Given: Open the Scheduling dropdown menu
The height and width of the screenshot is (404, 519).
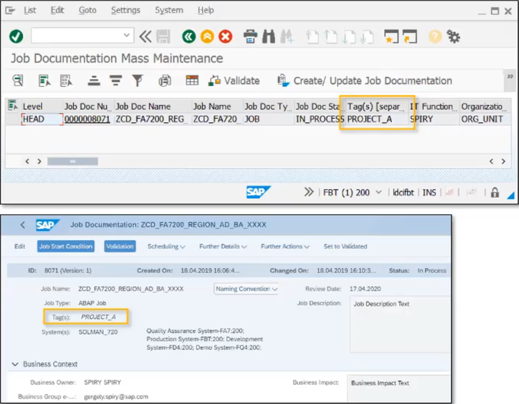Looking at the screenshot, I should (x=166, y=246).
